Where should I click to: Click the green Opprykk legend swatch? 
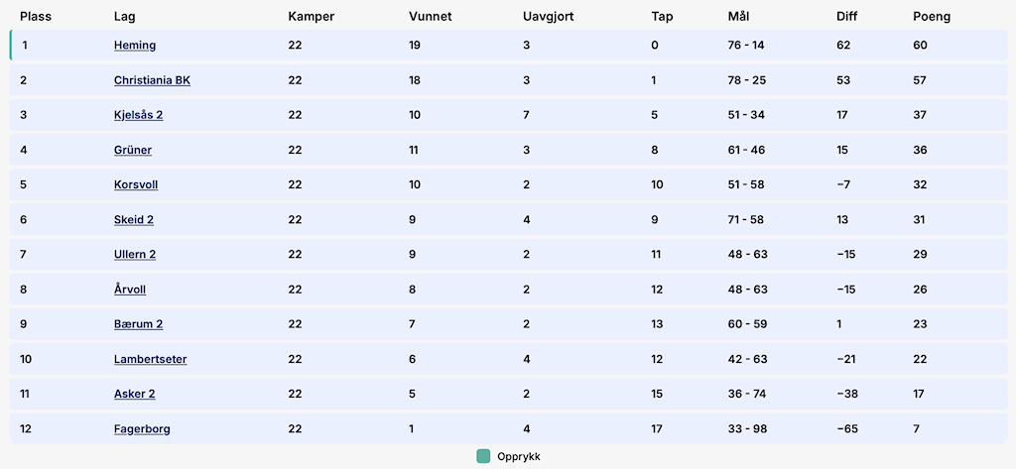[483, 456]
